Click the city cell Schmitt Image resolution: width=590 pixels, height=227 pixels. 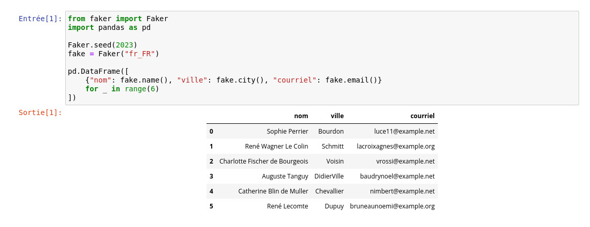tap(333, 147)
